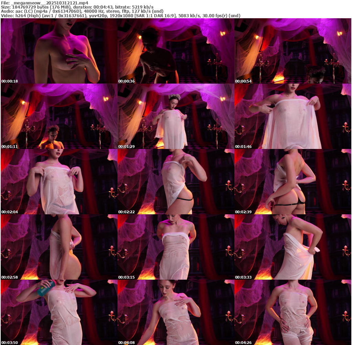Image resolution: width=352 pixels, height=345 pixels.
Task: Open the thumbnail at 00:03:15
Action: click(176, 247)
